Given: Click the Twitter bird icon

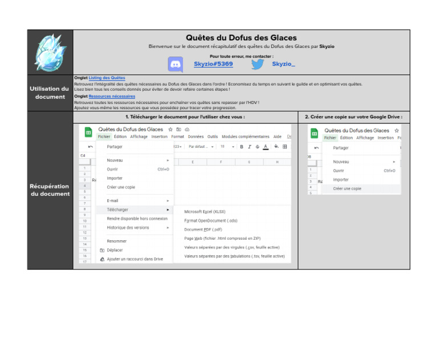Looking at the screenshot, I should pyautogui.click(x=258, y=64).
